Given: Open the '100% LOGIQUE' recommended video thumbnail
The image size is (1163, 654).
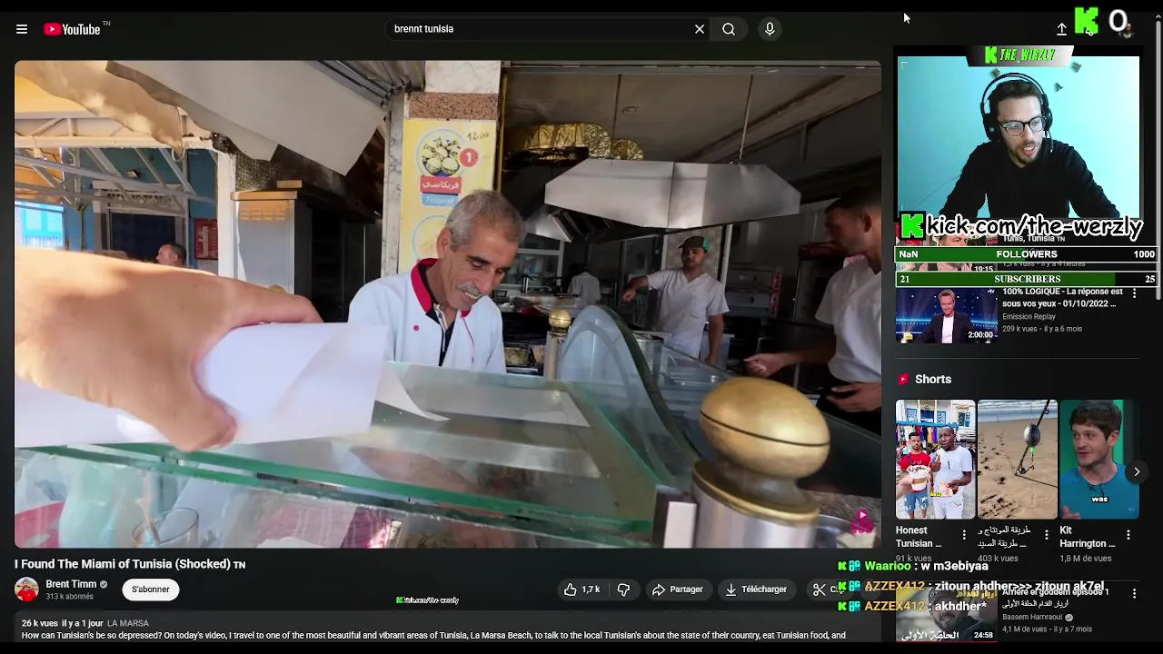Looking at the screenshot, I should click(x=946, y=315).
